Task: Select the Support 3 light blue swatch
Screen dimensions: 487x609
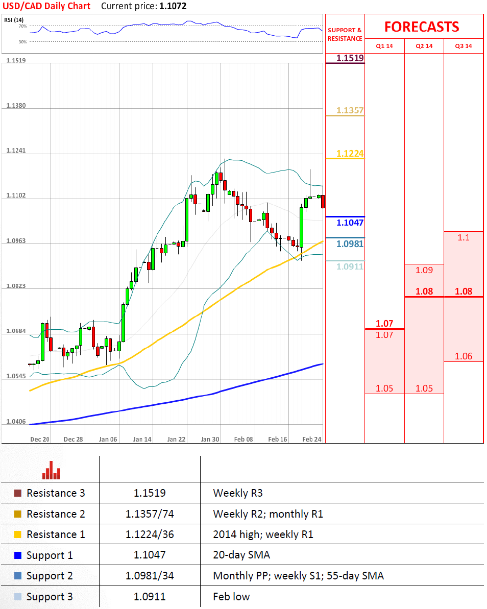Action: click(18, 597)
